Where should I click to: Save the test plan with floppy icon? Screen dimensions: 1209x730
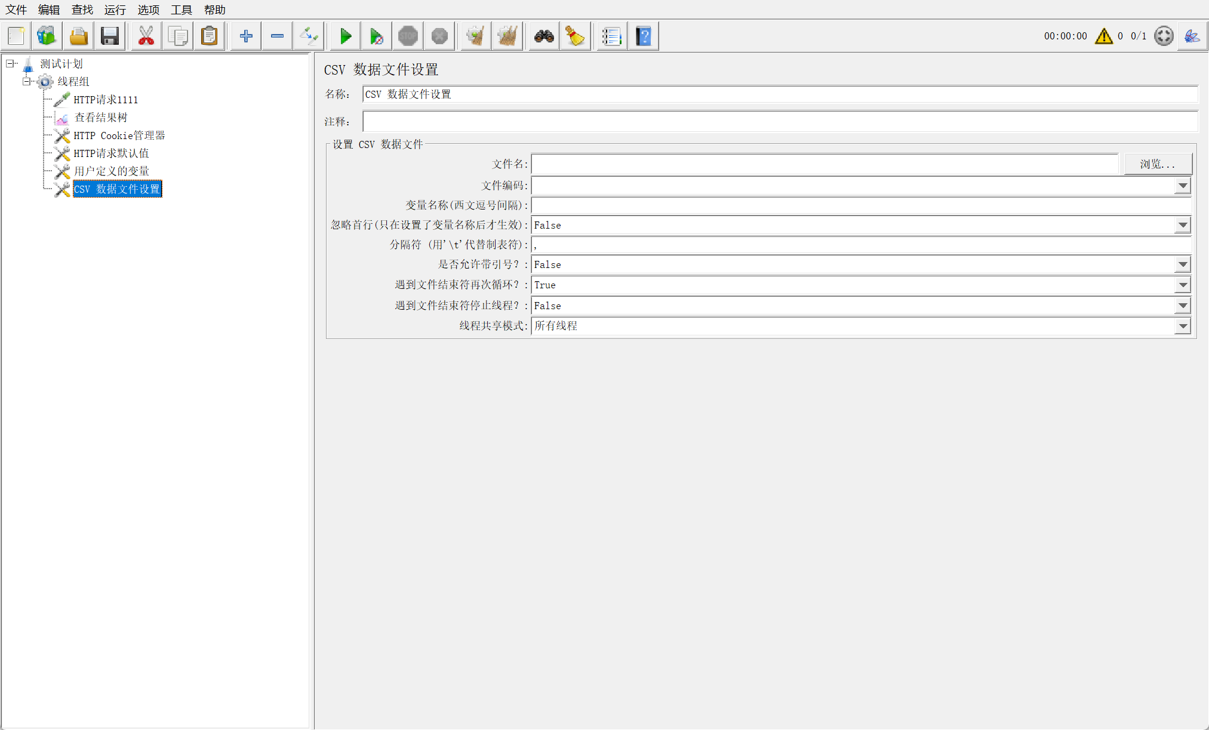tap(110, 36)
